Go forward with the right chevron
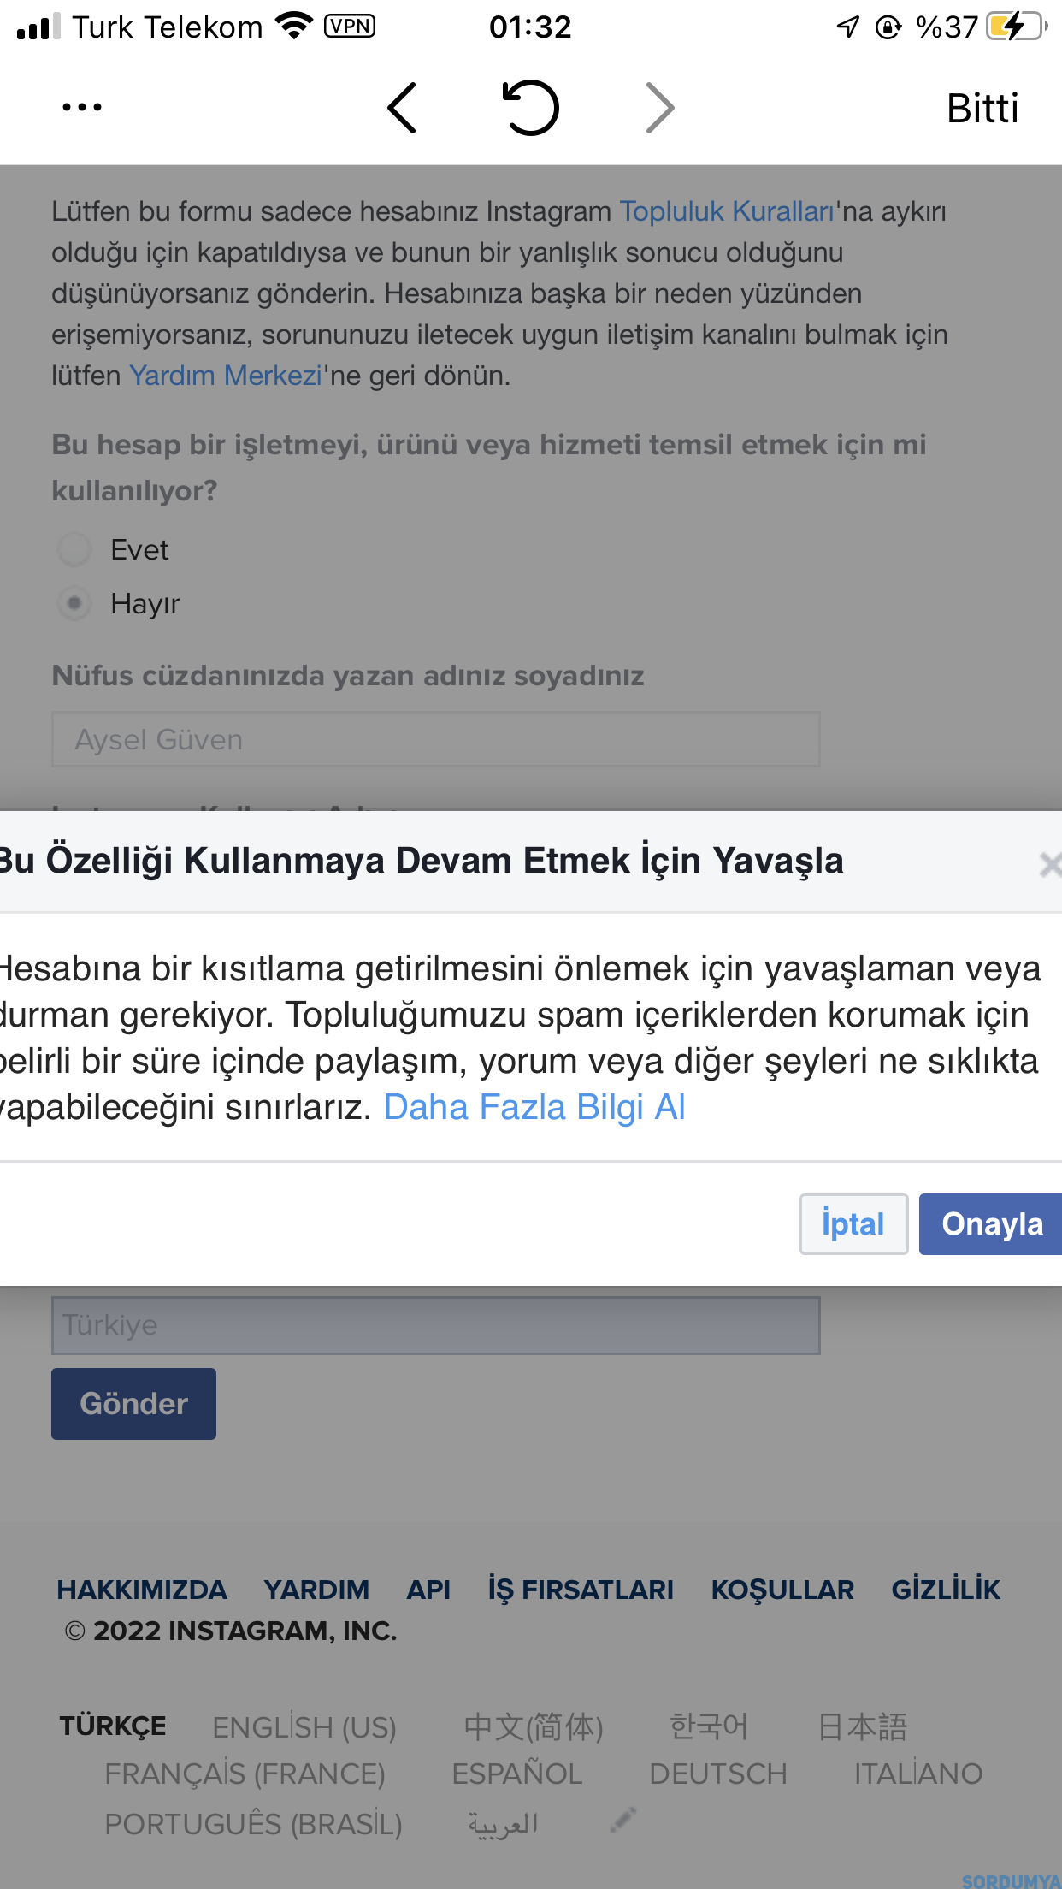1062x1889 pixels. pyautogui.click(x=660, y=108)
